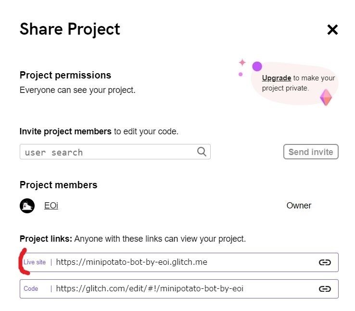This screenshot has height=311, width=355.
Task: Click the purple circle decoration
Action: [257, 66]
